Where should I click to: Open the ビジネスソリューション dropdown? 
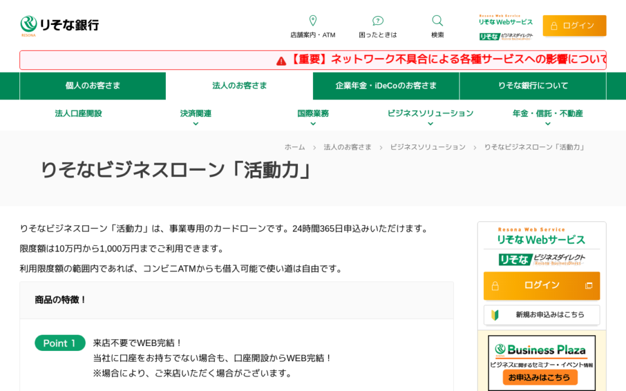coord(430,114)
